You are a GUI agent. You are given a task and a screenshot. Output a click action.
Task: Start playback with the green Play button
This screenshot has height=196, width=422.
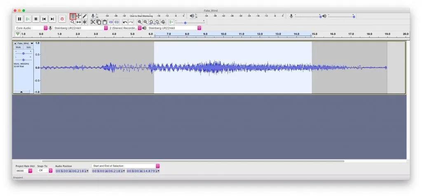coord(28,19)
